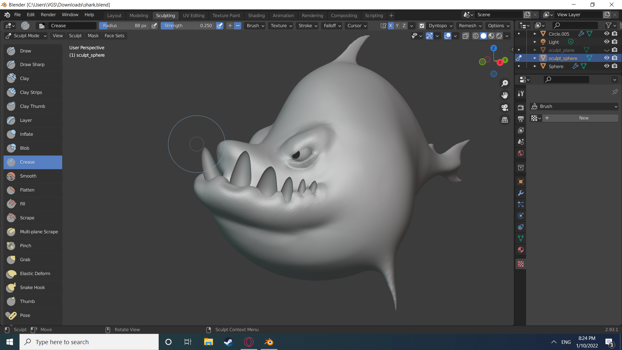The image size is (622, 350).
Task: Click the pan view hand icon
Action: (505, 95)
